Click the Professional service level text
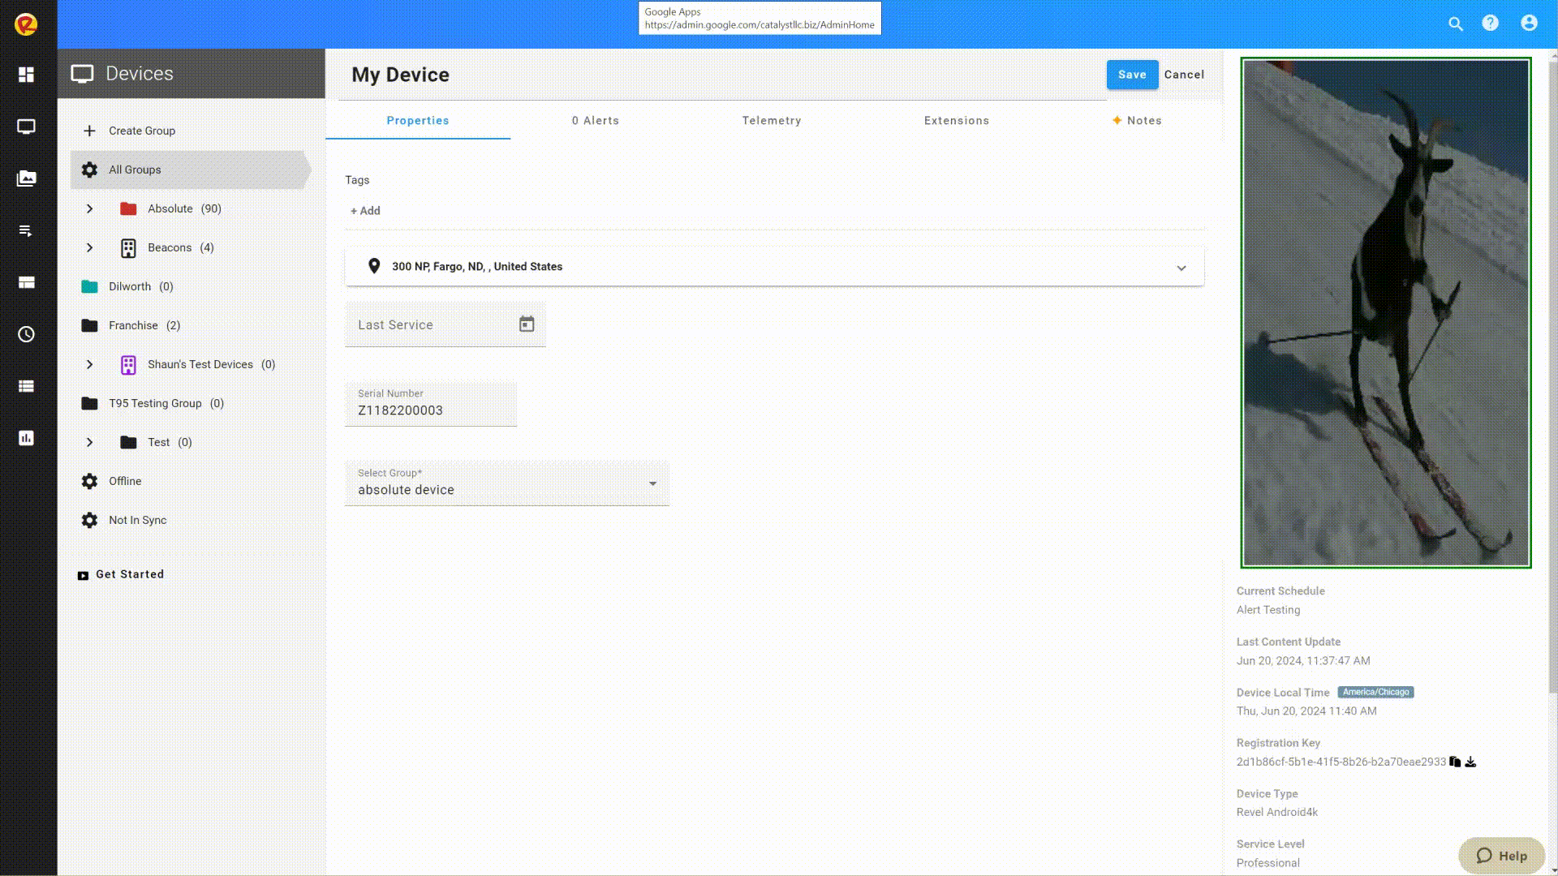1558x876 pixels. 1268,863
